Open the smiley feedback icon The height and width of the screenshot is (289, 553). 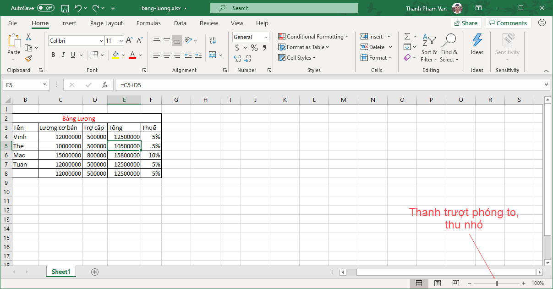(542, 22)
